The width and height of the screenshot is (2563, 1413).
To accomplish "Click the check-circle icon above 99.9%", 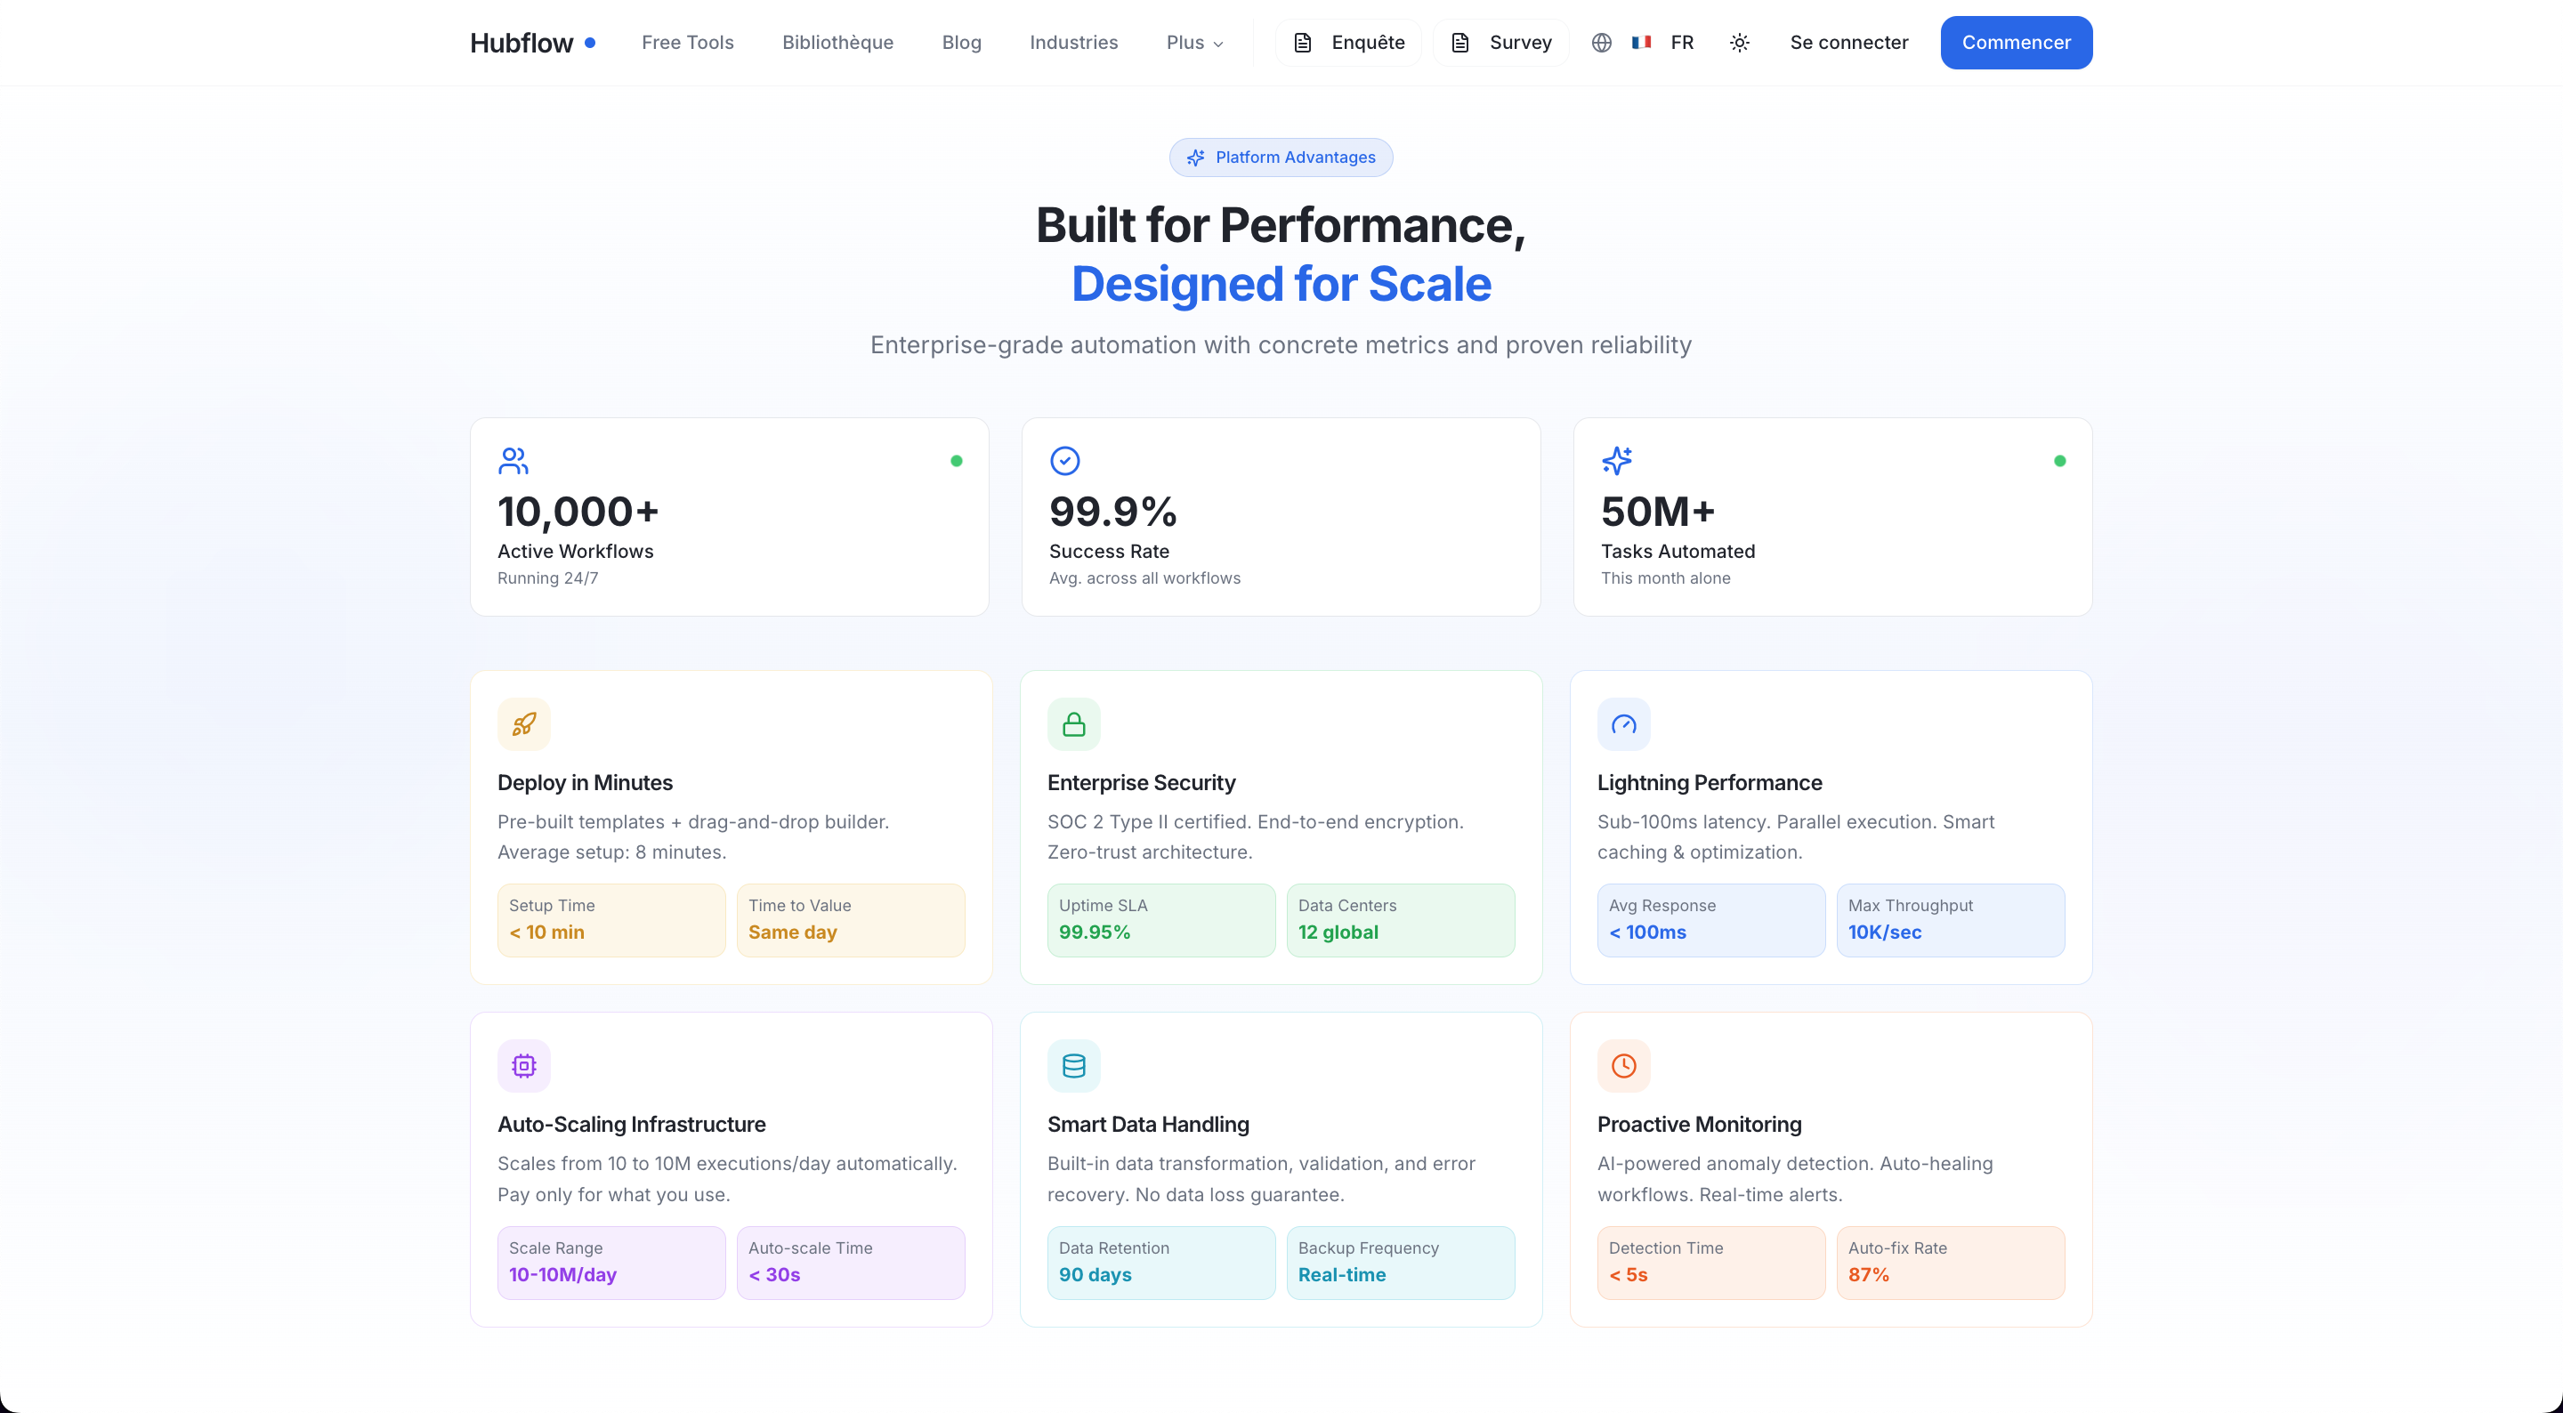I will [1064, 461].
